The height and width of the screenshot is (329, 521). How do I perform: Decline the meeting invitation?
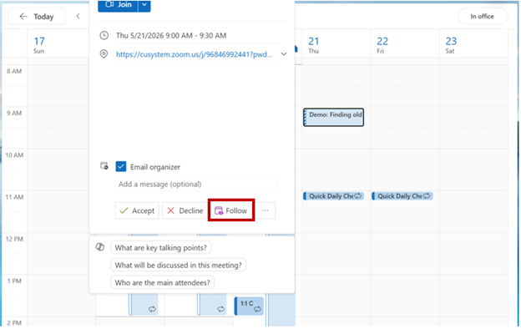[x=185, y=210]
